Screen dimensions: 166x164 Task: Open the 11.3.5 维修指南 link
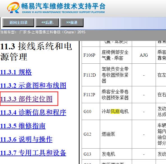point(23,126)
